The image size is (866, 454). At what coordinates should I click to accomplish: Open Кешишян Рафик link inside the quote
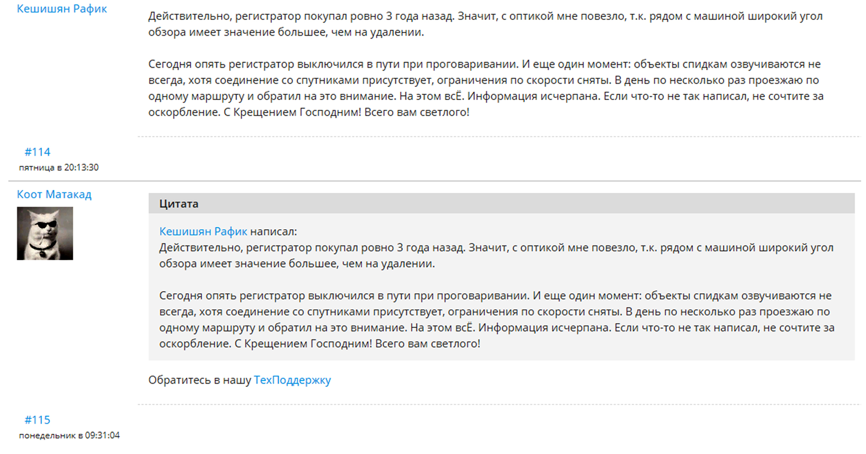203,231
